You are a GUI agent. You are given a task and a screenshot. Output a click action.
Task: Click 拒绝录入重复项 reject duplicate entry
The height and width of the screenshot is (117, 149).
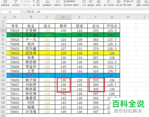[71, 5]
